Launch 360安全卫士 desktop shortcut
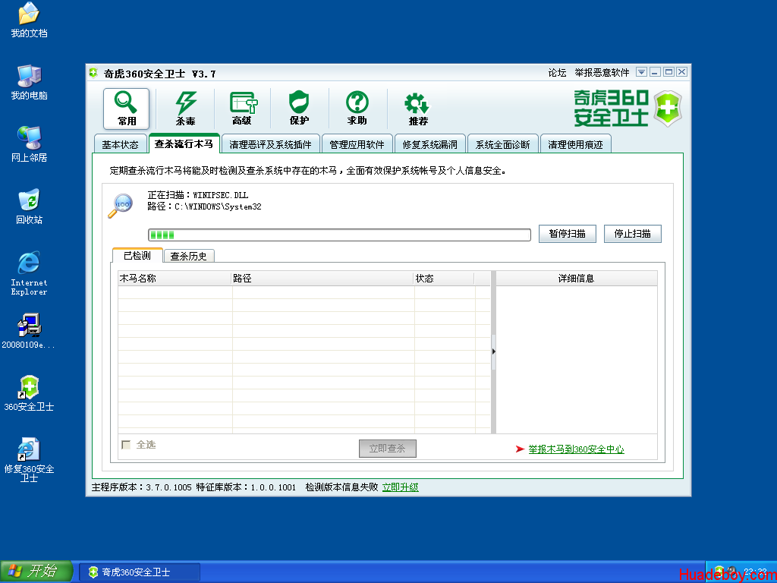The width and height of the screenshot is (777, 583). [x=29, y=393]
